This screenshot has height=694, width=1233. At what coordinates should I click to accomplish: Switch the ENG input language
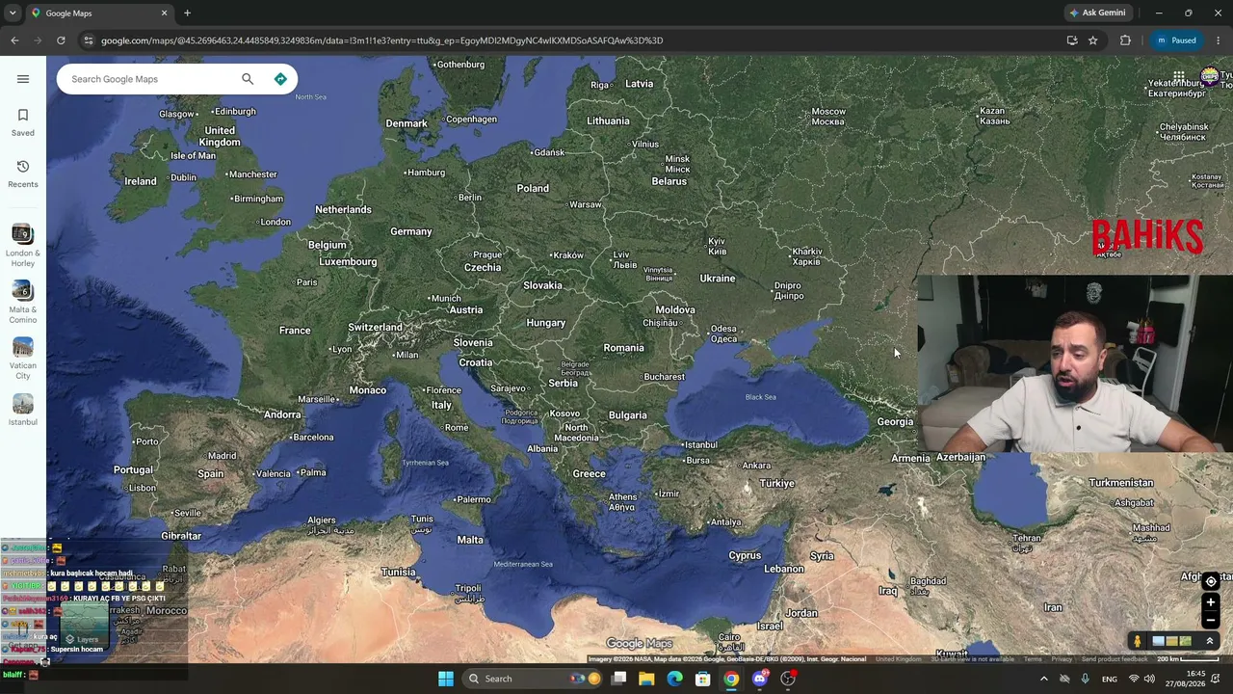coord(1110,680)
